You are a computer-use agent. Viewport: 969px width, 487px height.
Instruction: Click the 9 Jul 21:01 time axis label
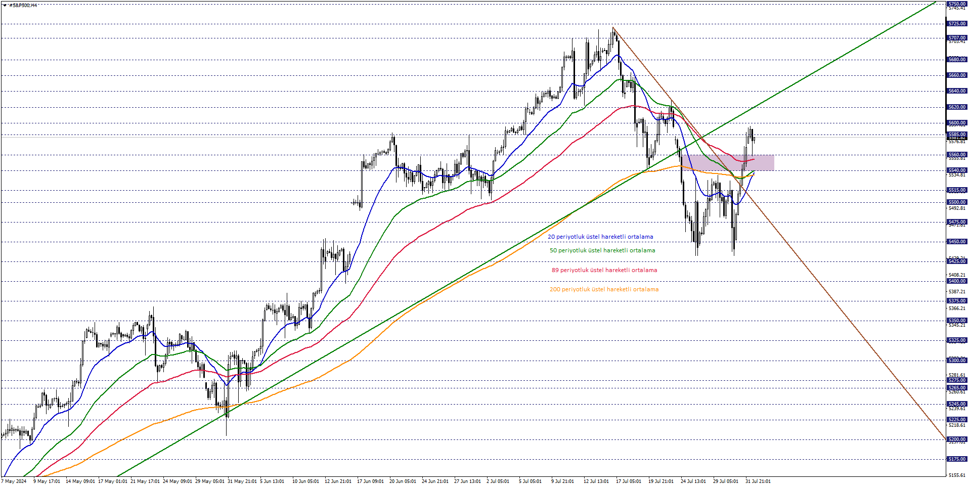562,481
